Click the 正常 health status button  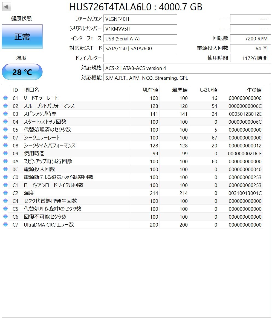pos(22,37)
